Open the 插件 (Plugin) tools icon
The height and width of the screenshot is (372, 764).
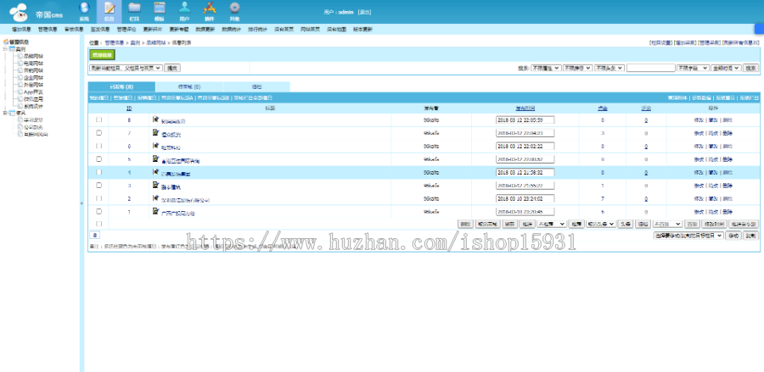[x=210, y=9]
